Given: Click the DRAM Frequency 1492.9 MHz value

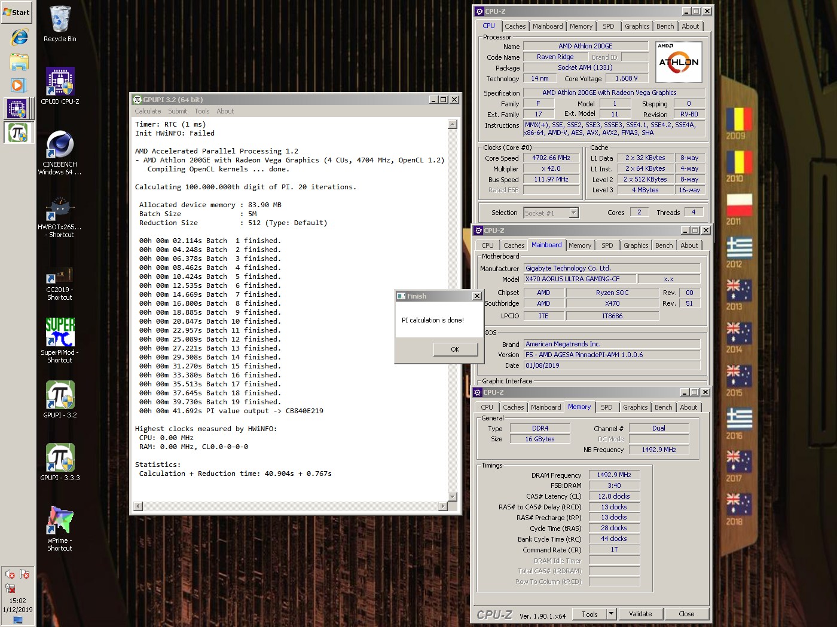Looking at the screenshot, I should tap(614, 475).
